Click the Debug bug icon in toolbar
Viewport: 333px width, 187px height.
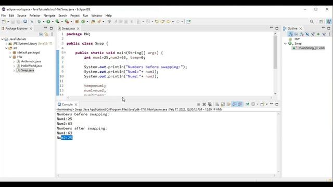click(39, 22)
